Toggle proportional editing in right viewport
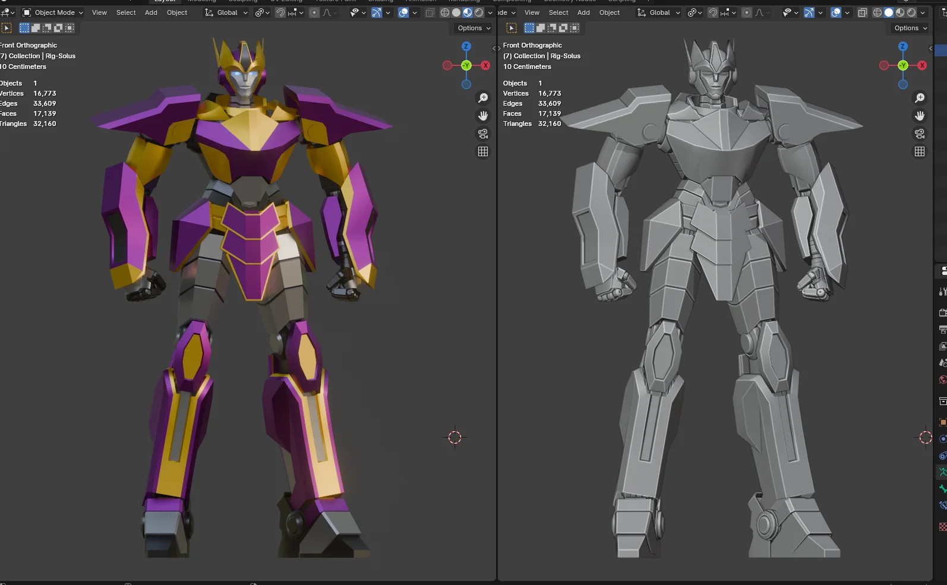 (747, 12)
